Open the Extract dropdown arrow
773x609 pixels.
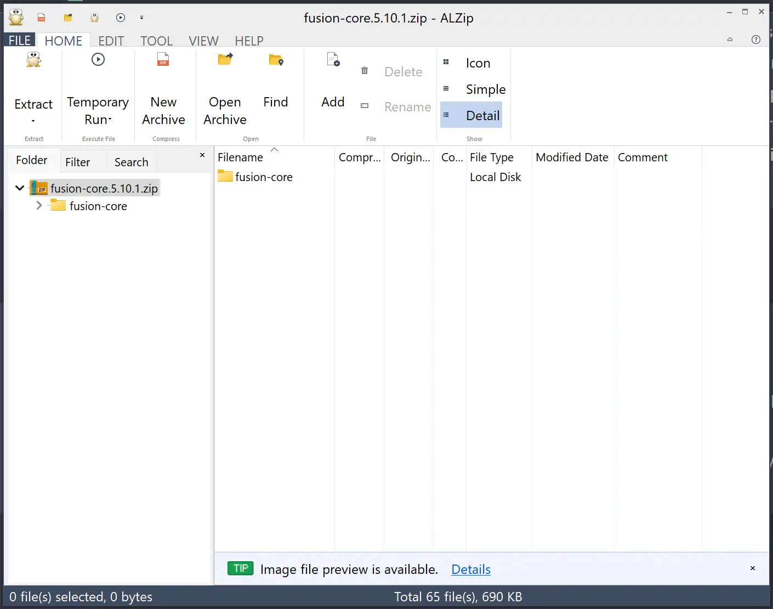(x=33, y=121)
